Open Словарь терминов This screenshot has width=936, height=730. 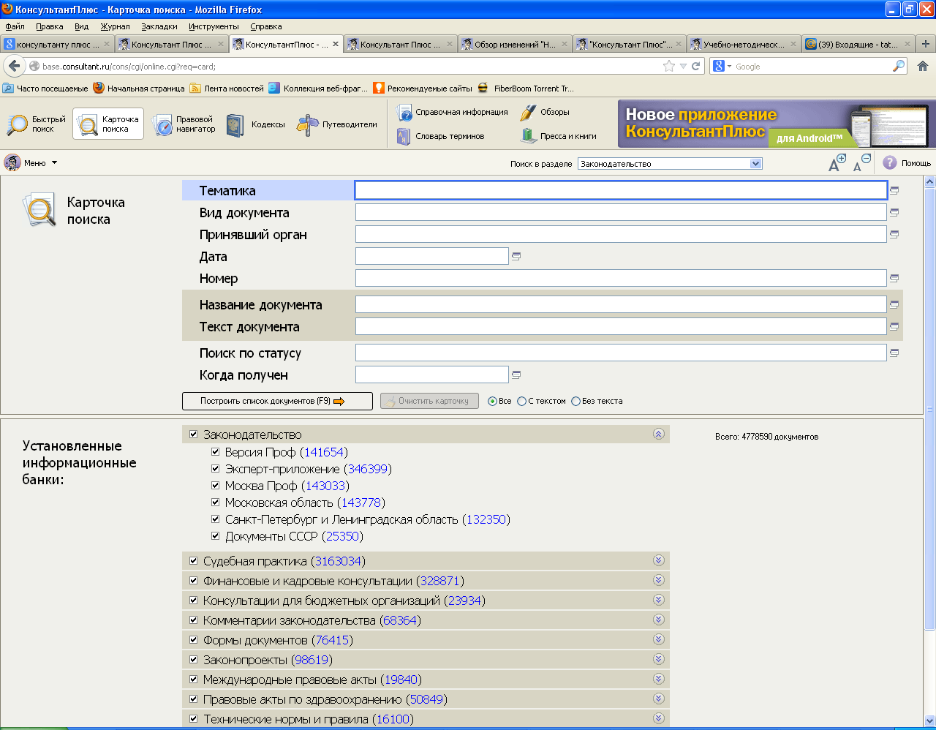pos(440,136)
